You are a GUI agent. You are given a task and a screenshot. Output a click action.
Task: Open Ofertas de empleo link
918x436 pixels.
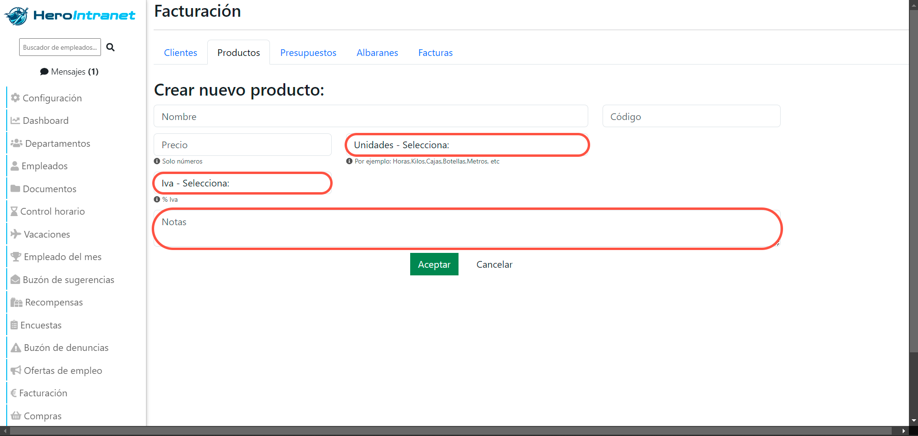click(x=63, y=371)
